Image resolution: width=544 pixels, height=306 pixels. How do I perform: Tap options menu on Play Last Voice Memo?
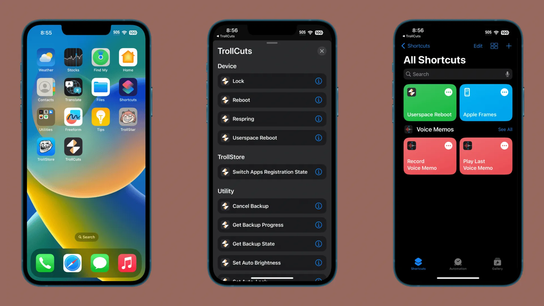[504, 146]
